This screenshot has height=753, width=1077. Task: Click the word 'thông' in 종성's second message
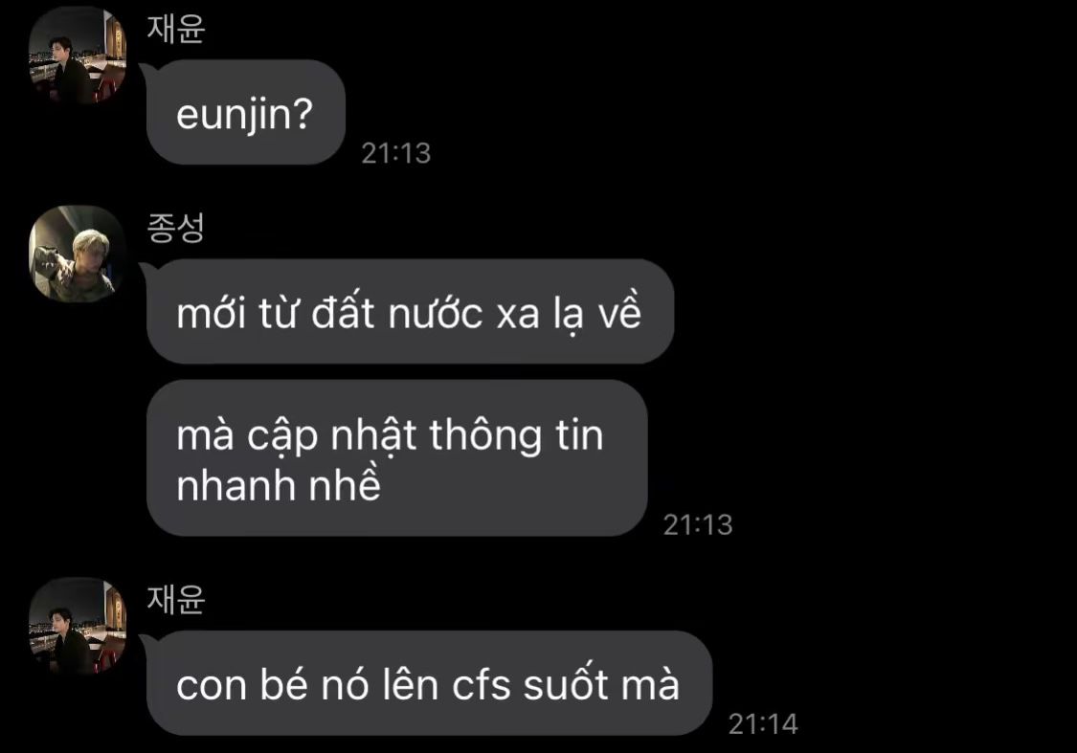485,436
